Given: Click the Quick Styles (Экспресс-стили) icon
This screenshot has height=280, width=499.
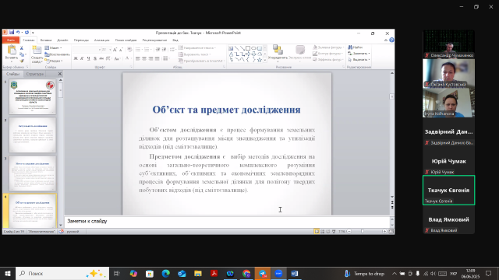Looking at the screenshot, I should click(300, 50).
